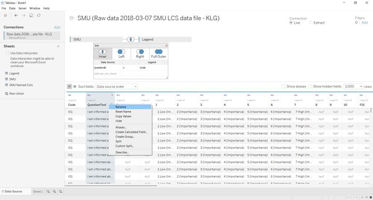Click the equals operator in join clause

point(124,68)
